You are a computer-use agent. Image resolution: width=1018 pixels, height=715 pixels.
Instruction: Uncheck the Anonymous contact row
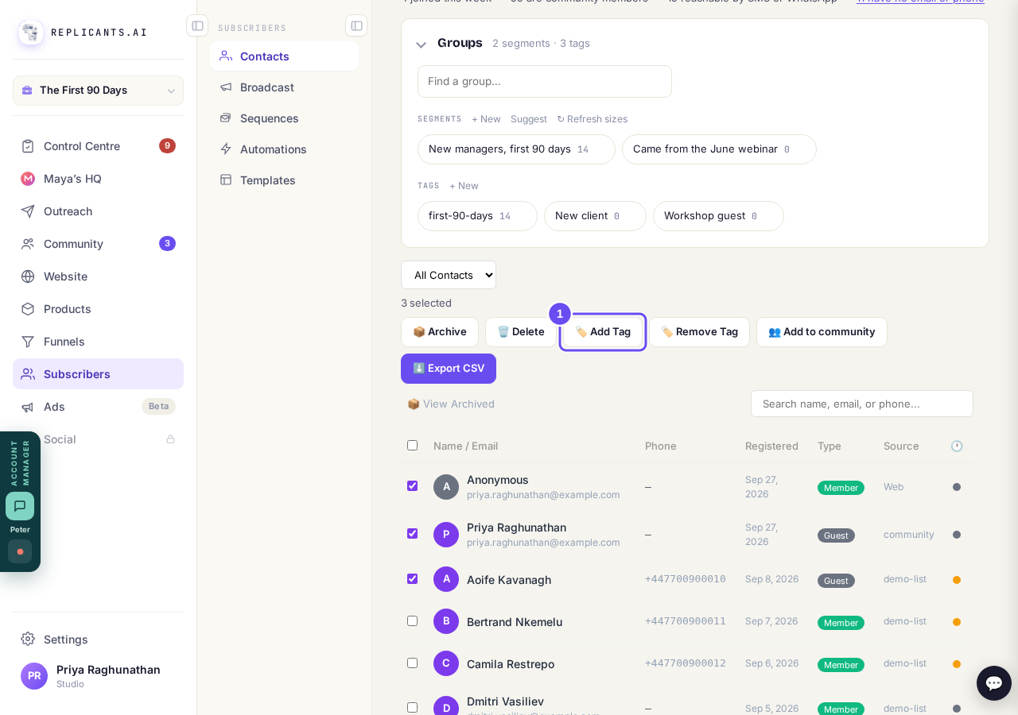click(x=412, y=486)
